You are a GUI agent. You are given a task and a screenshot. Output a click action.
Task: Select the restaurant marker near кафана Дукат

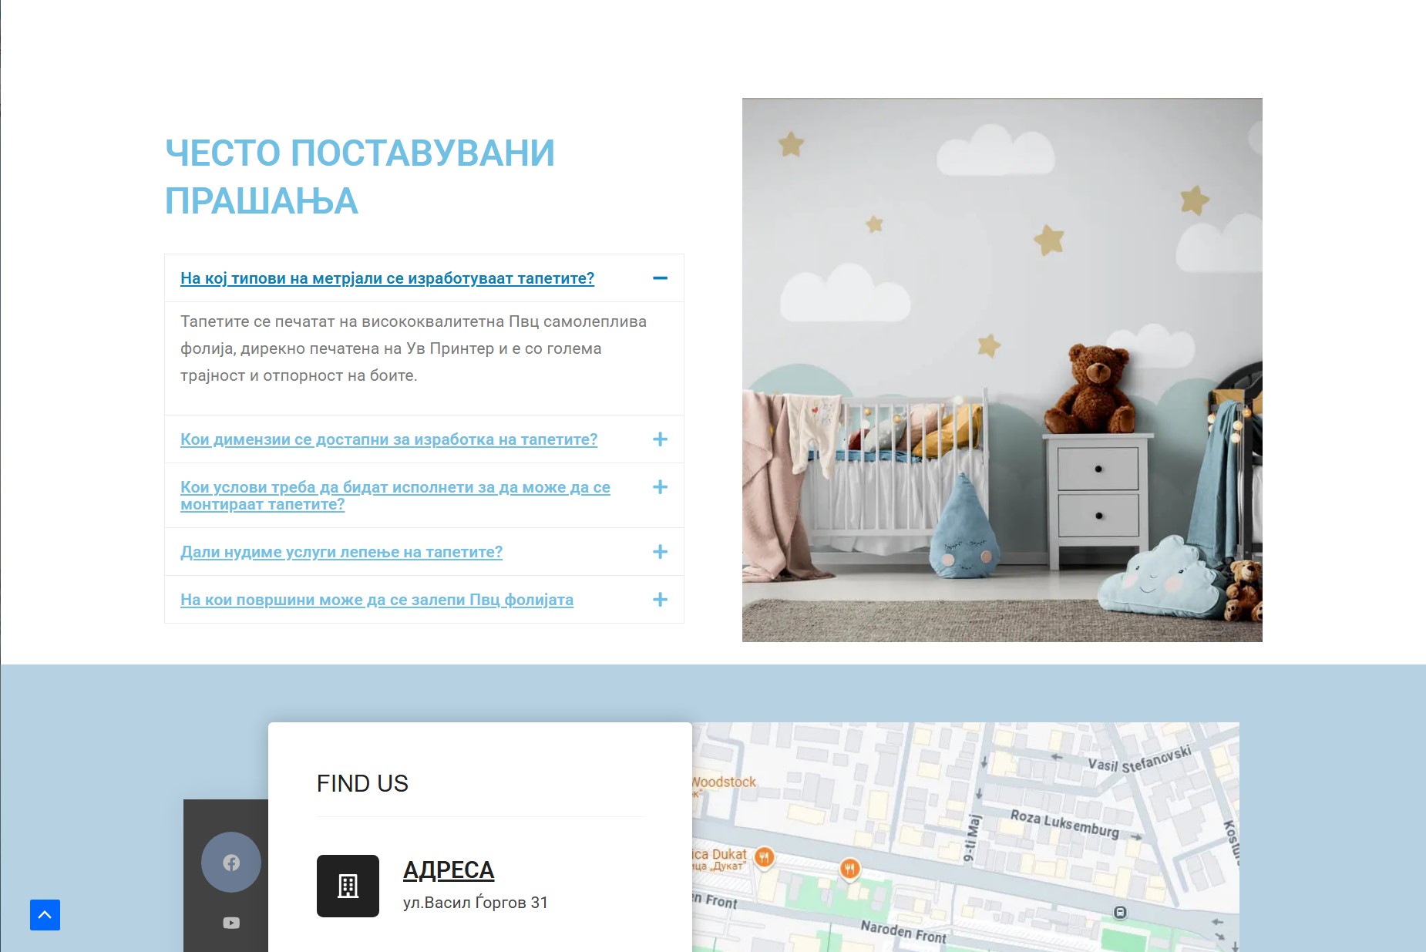click(x=765, y=856)
